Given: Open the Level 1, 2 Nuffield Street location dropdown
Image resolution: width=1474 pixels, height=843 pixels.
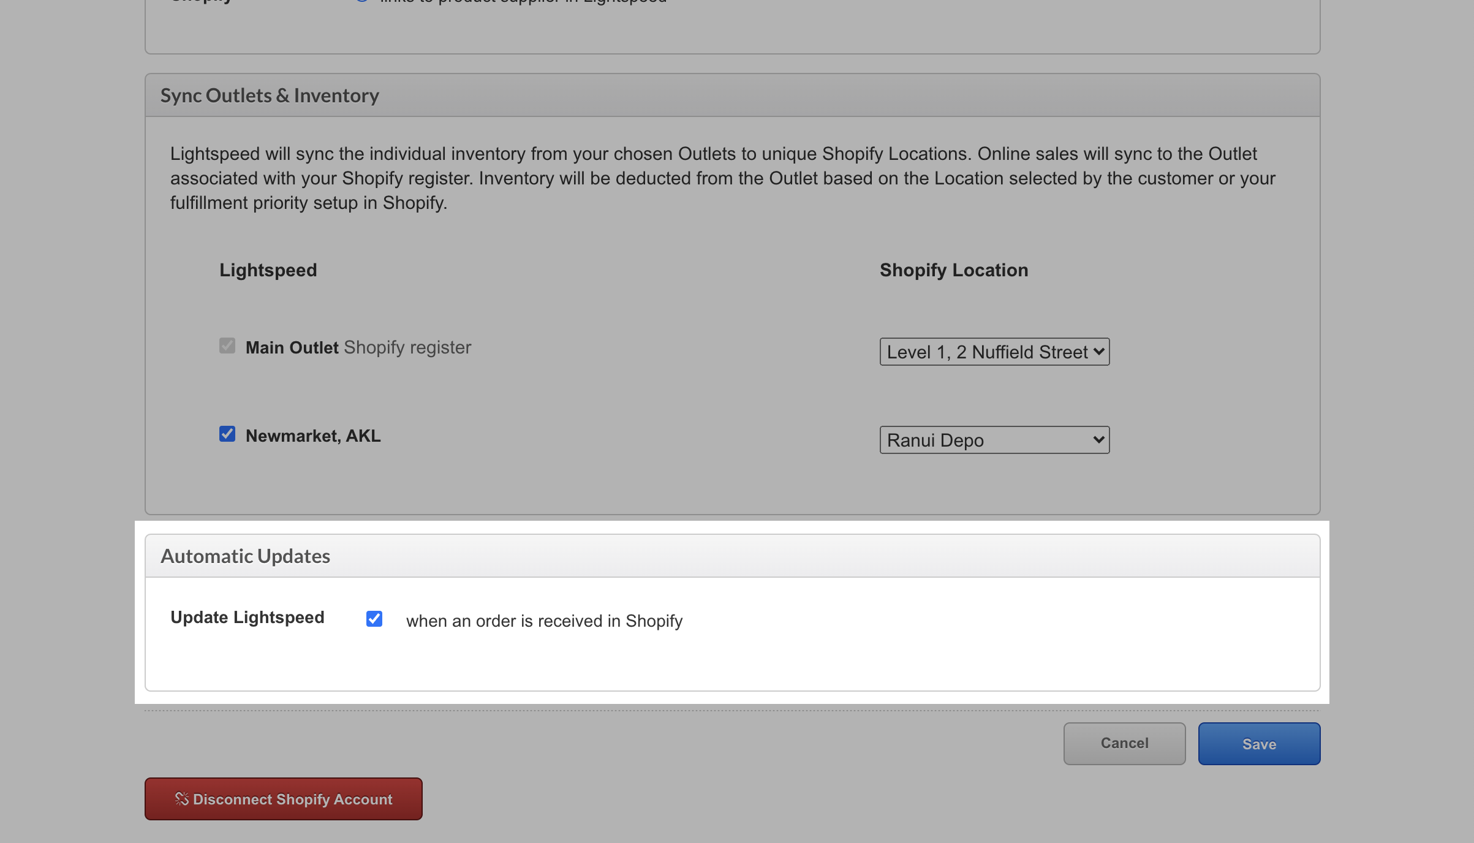Looking at the screenshot, I should 994,351.
